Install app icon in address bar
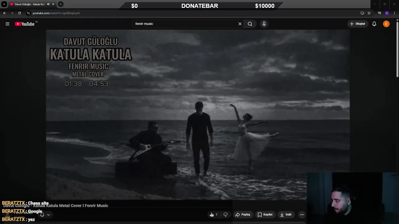The height and width of the screenshot is (224, 399). 362,13
